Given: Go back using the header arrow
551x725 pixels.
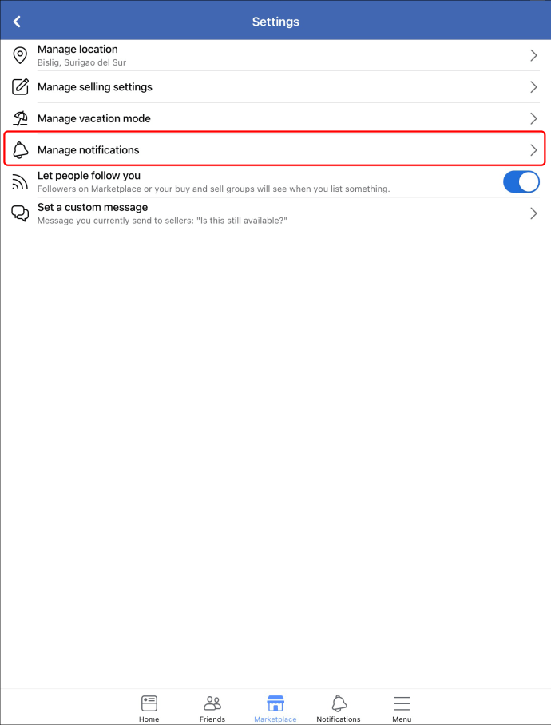Looking at the screenshot, I should pos(17,22).
